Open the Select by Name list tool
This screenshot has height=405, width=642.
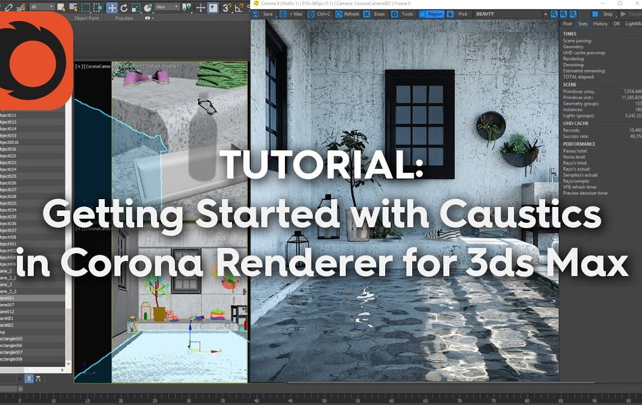pos(73,7)
